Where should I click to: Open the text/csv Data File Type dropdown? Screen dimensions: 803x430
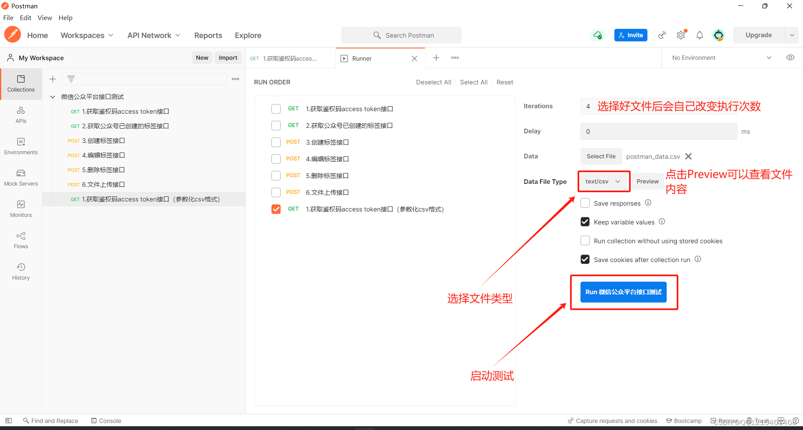(603, 181)
